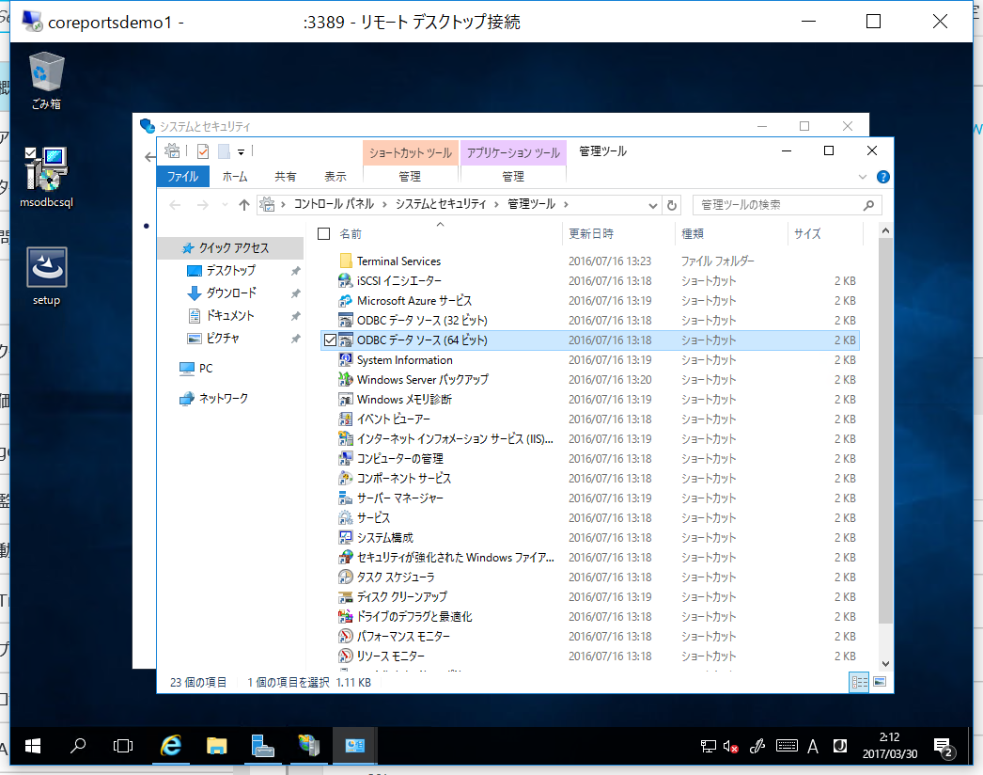Click the file list vertical scrollbar thumb

pos(885,431)
